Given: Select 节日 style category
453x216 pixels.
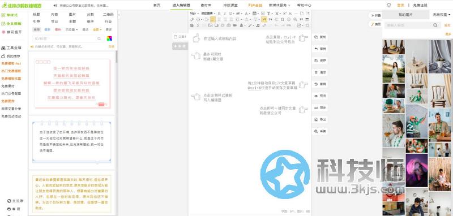Looking at the screenshot, I should pyautogui.click(x=54, y=21).
